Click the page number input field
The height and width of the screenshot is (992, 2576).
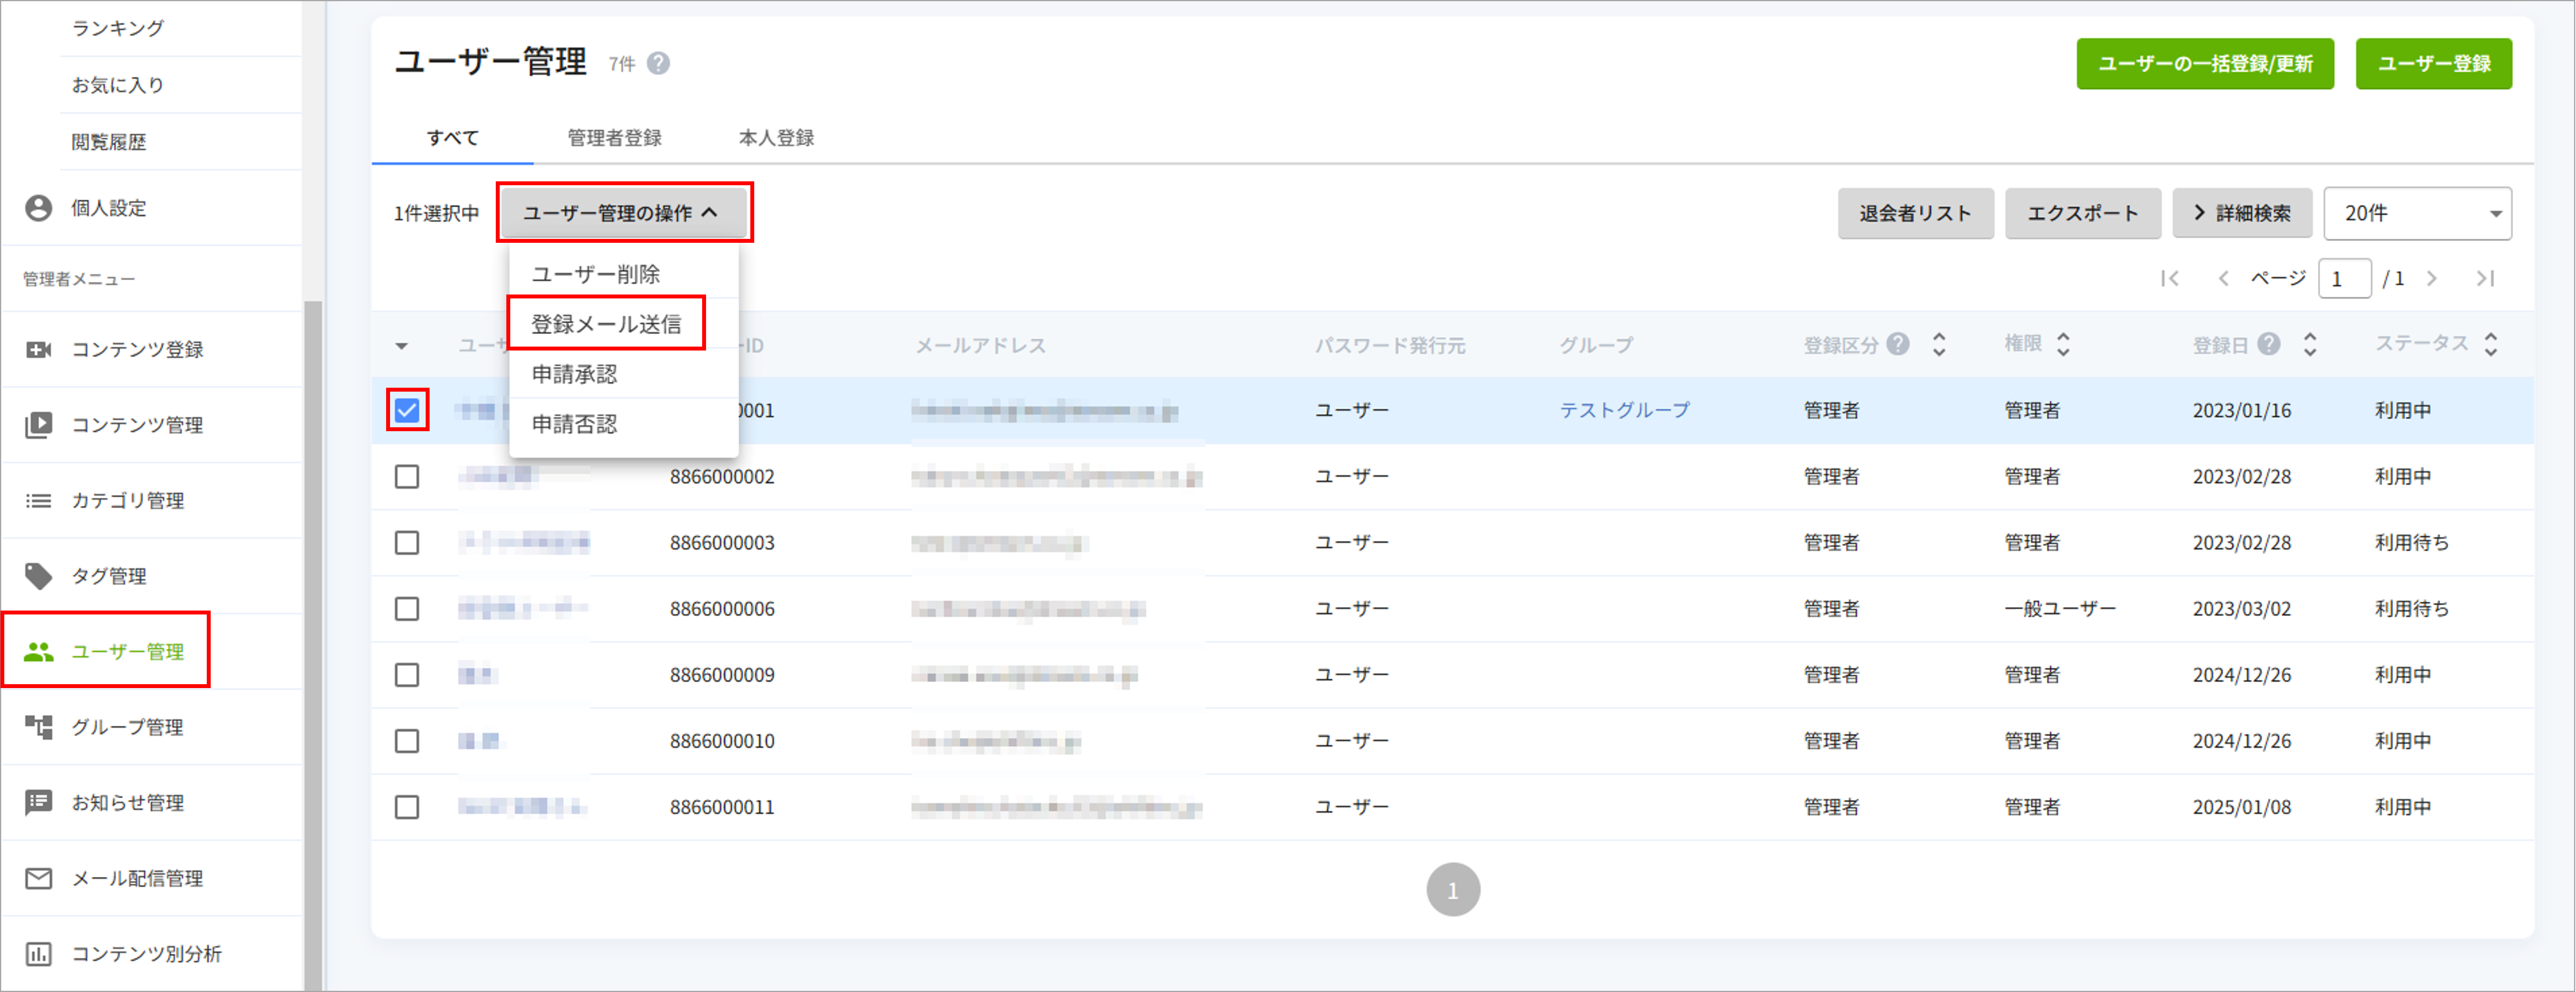tap(2344, 279)
